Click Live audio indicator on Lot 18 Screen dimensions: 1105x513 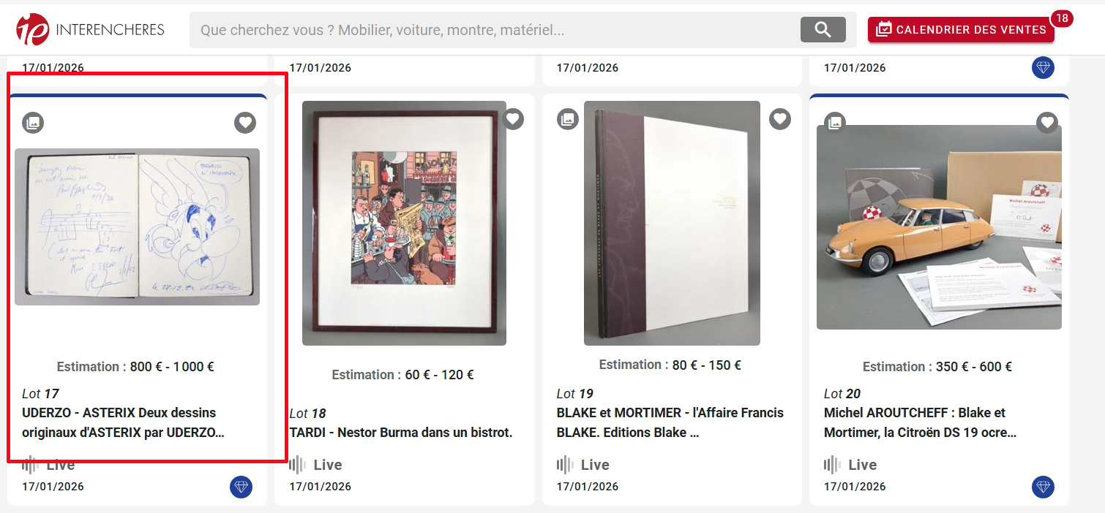[316, 465]
